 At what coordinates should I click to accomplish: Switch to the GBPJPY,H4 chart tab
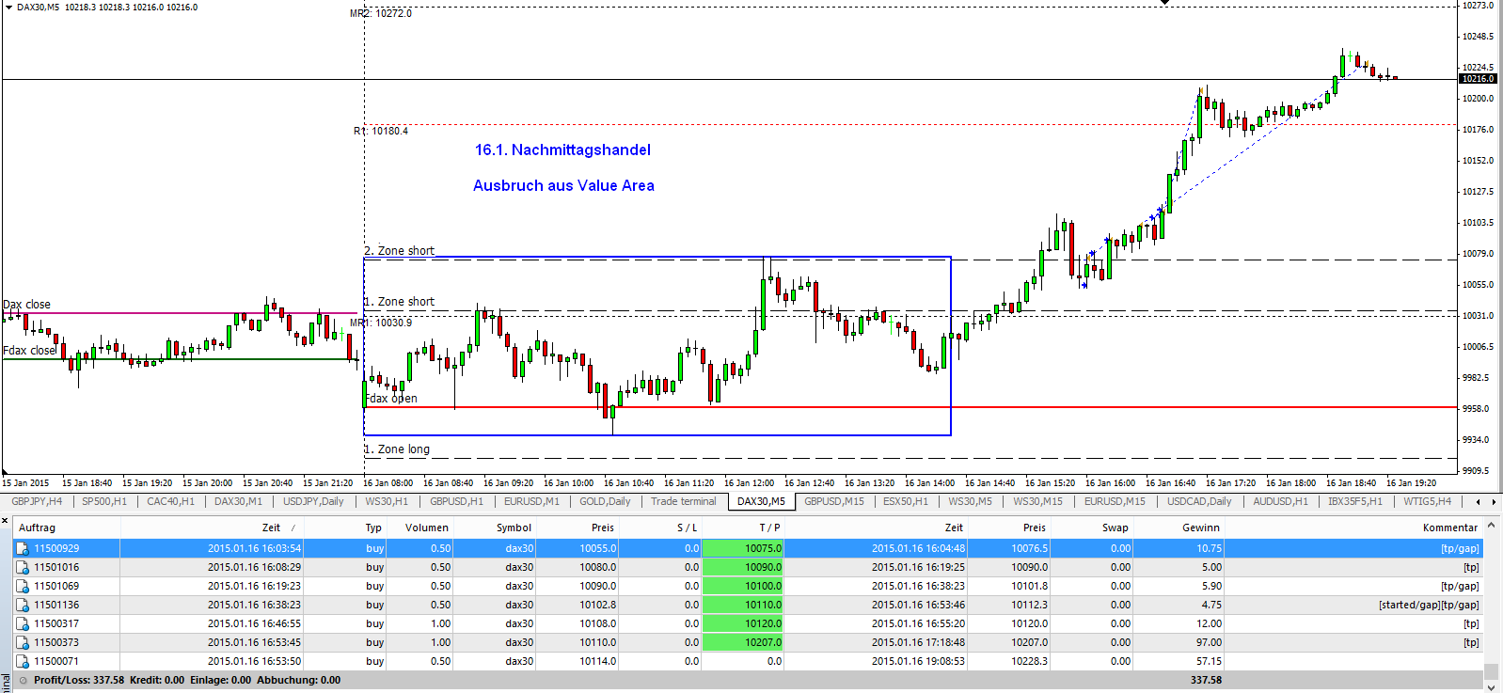pyautogui.click(x=37, y=501)
